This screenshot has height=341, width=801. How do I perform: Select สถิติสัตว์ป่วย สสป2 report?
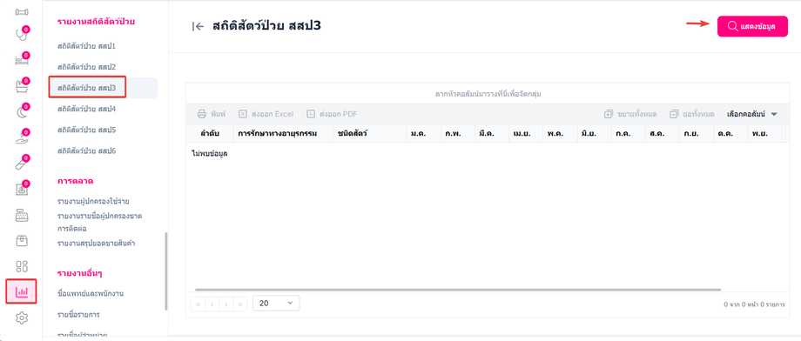point(87,67)
